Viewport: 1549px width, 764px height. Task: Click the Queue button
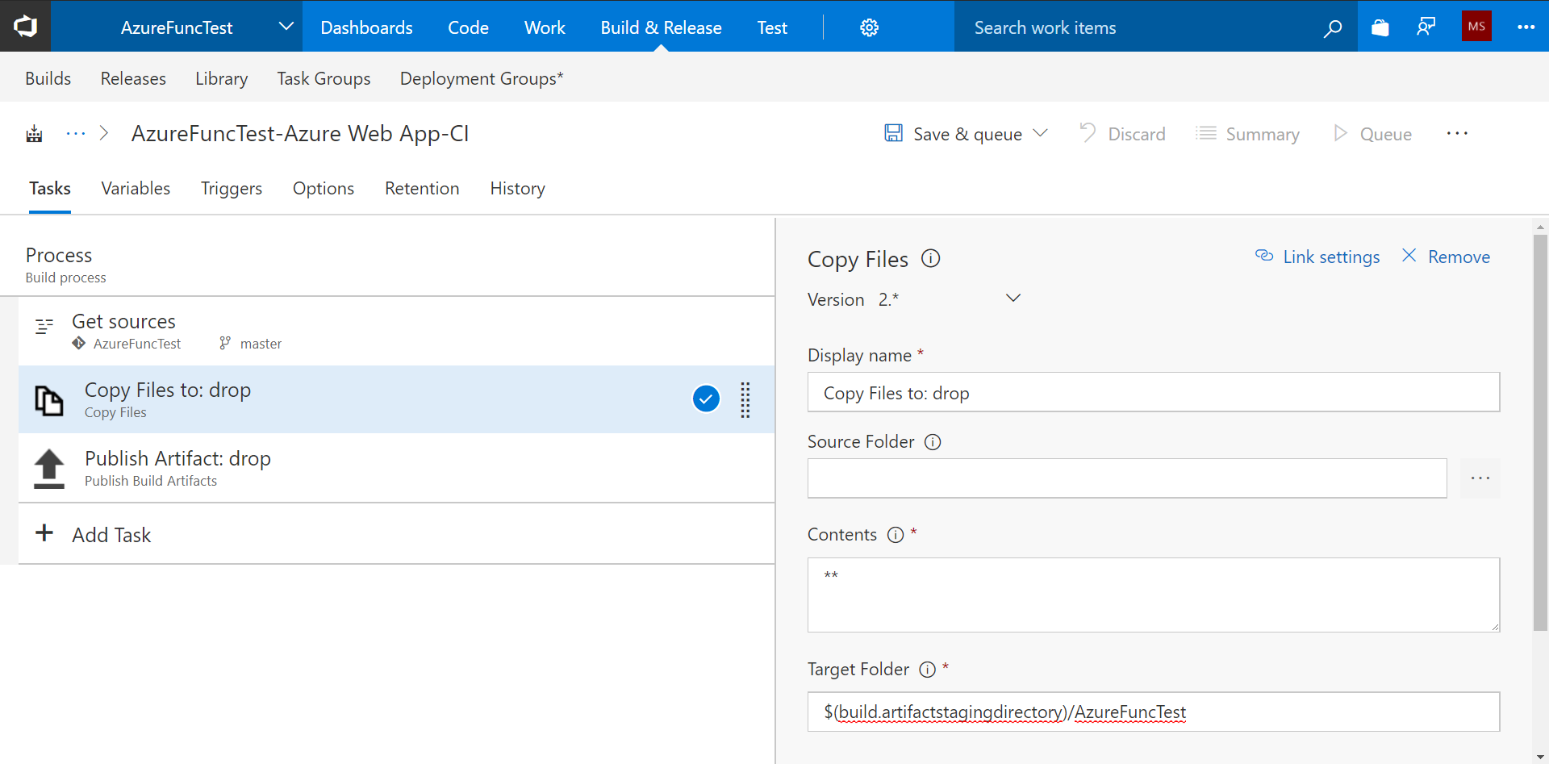(x=1372, y=133)
